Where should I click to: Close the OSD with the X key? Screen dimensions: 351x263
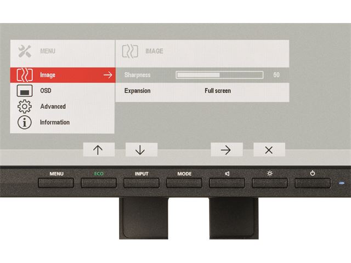click(269, 150)
